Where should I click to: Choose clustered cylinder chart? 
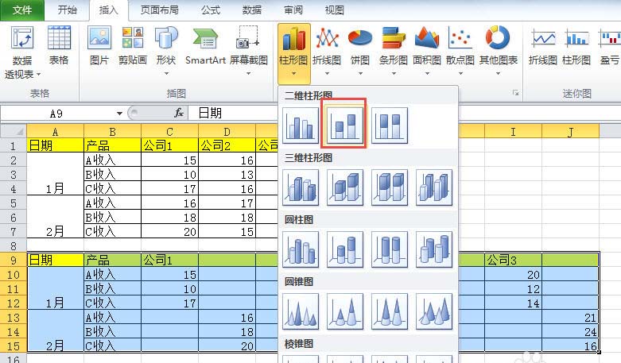pyautogui.click(x=301, y=249)
